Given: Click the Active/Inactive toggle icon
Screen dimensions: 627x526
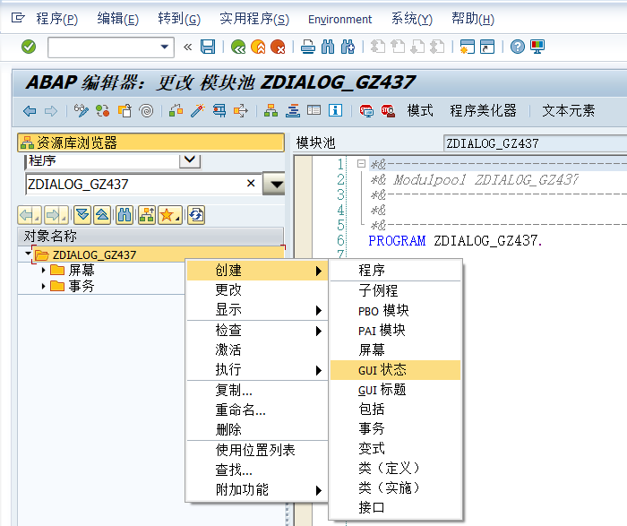Looking at the screenshot, I should (x=103, y=111).
